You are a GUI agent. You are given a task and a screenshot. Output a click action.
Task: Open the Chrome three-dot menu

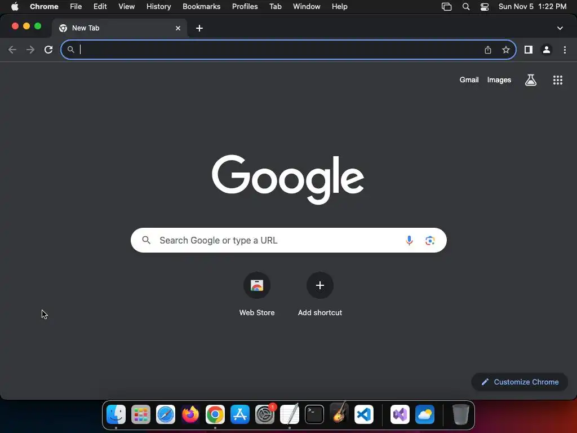[x=565, y=50]
